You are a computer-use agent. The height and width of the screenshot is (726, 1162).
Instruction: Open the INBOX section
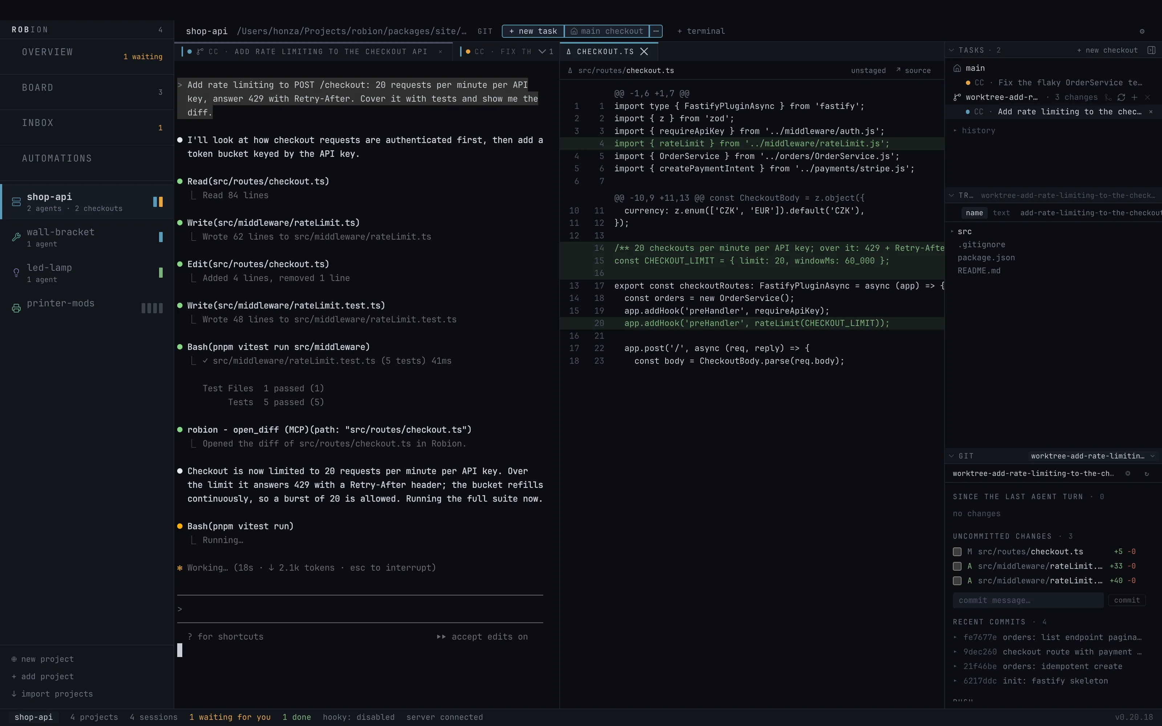[87, 127]
